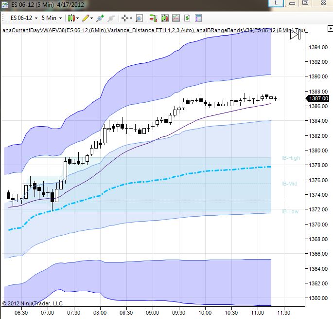Toggle the chart trader icon
The width and height of the screenshot is (333, 319).
tap(153, 18)
